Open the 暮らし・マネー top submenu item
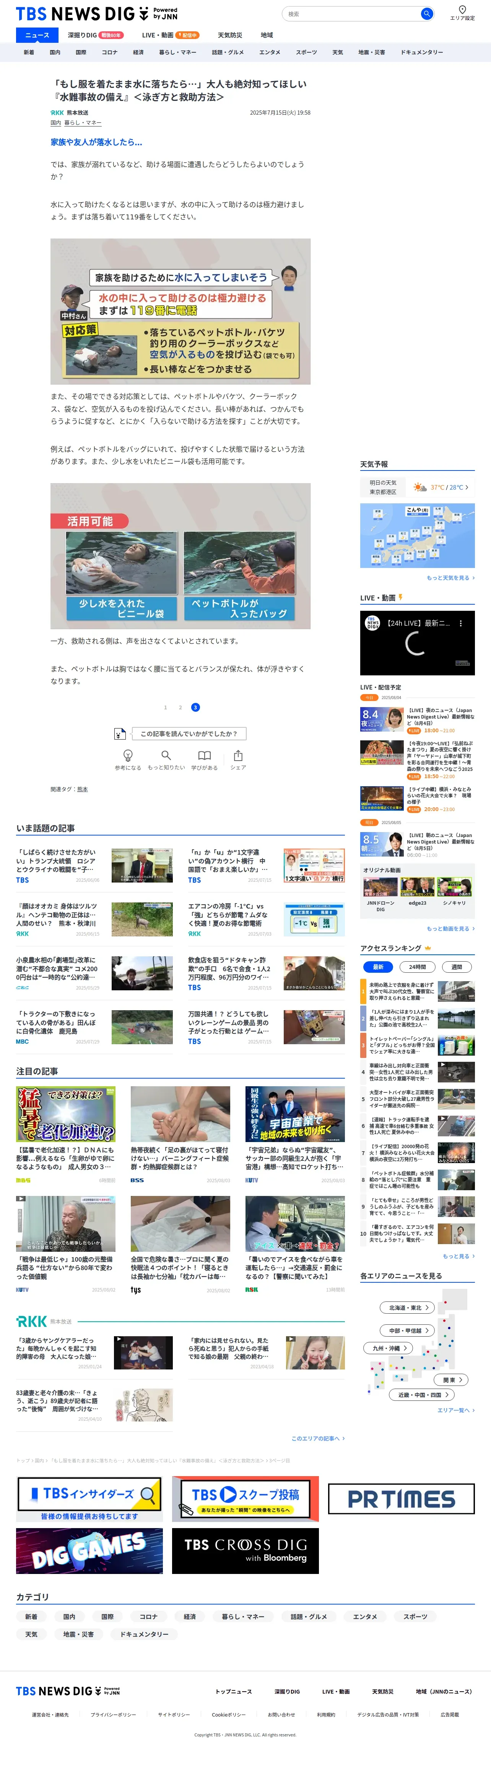The height and width of the screenshot is (1788, 491). point(177,52)
